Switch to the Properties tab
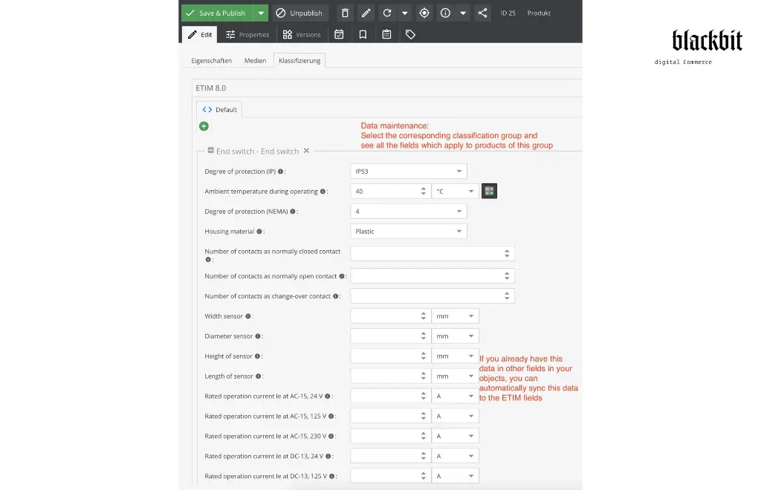Viewport: 761px width, 490px height. coord(247,34)
